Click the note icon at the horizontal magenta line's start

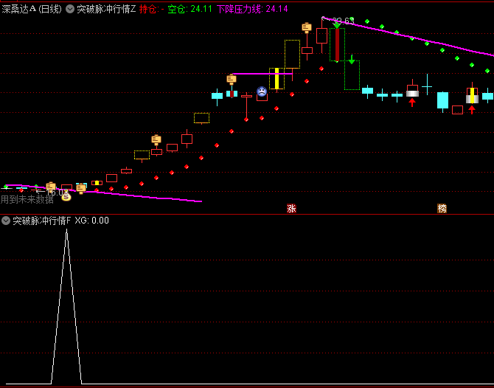point(232,79)
